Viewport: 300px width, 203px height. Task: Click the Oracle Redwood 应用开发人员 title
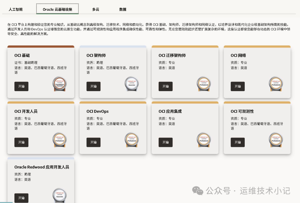click(42, 167)
